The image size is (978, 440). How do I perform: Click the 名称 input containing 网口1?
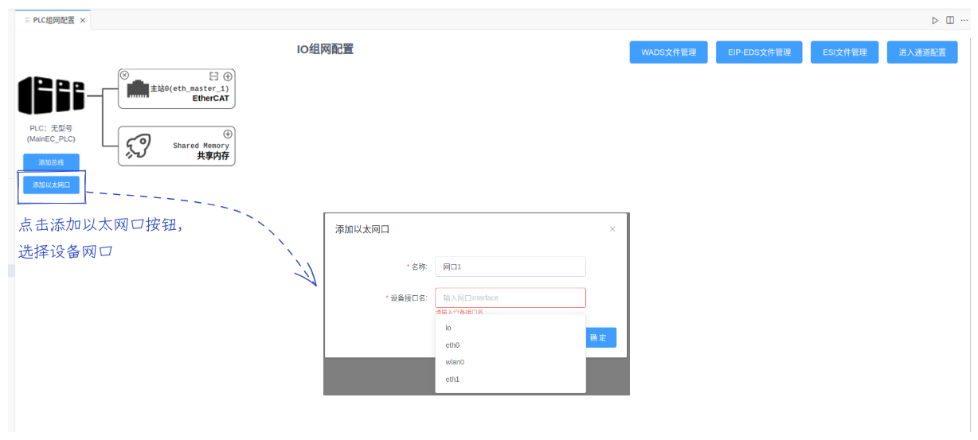click(x=511, y=267)
